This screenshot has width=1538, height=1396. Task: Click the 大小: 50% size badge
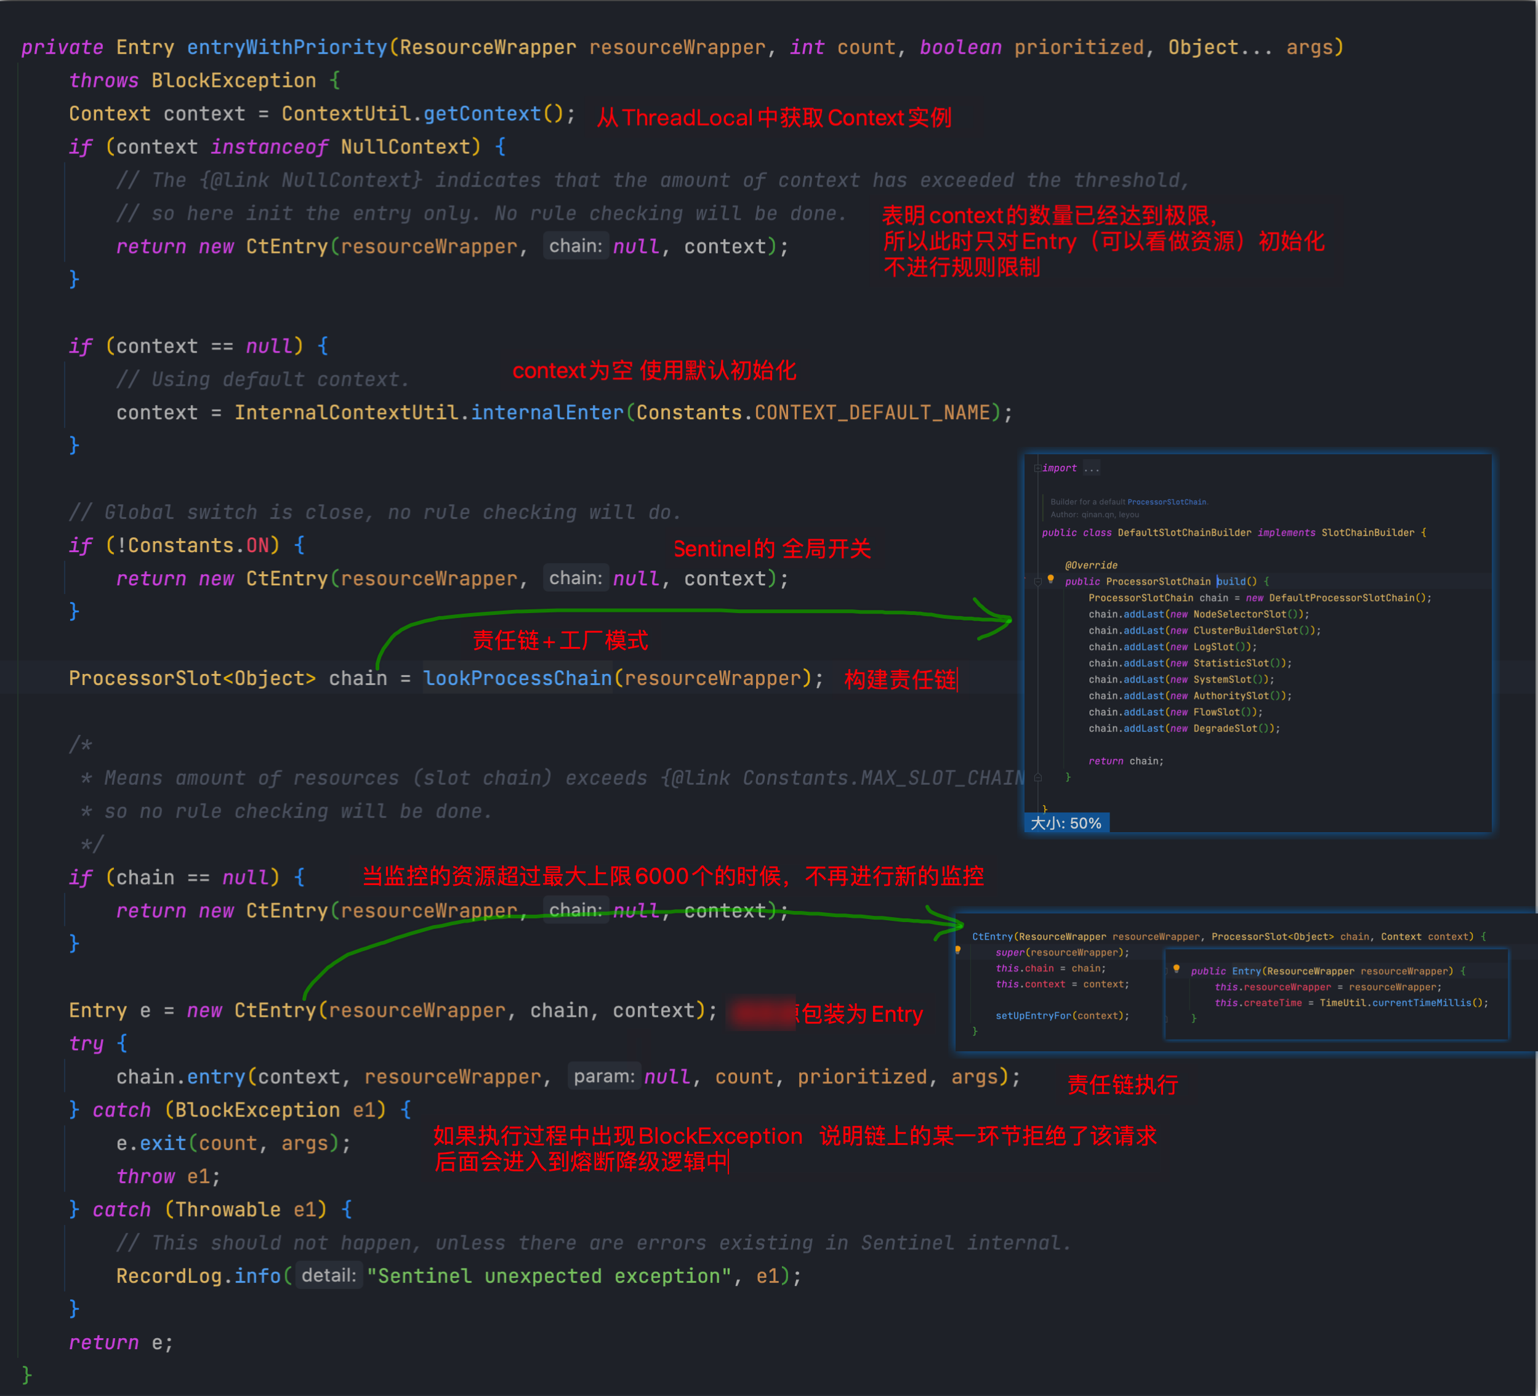pyautogui.click(x=1066, y=823)
